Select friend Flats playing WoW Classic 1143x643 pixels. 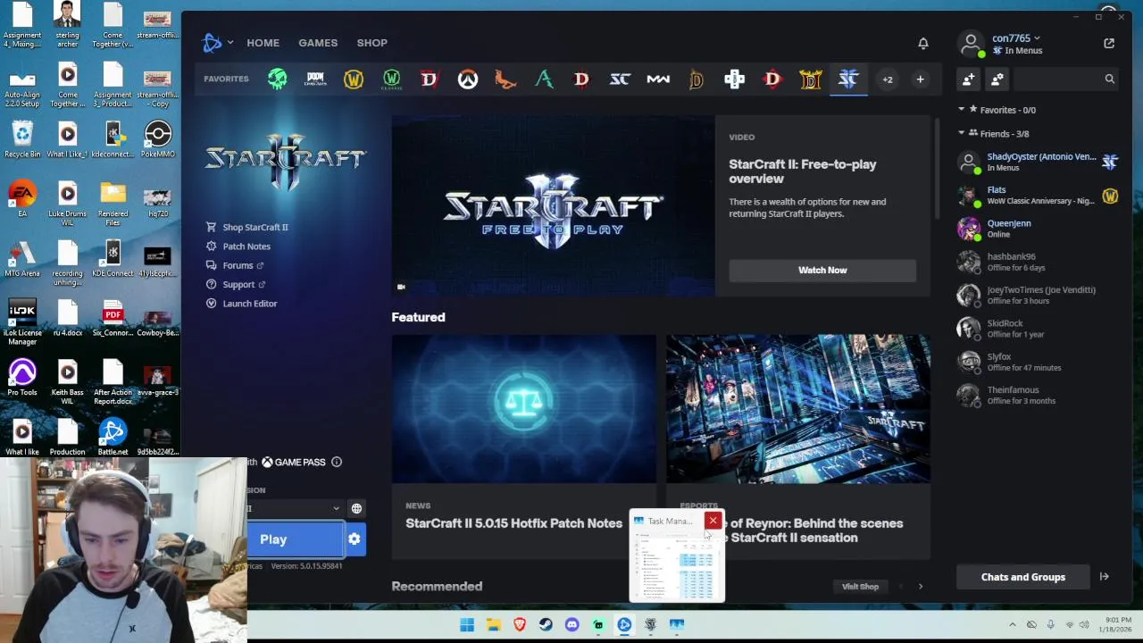pos(1038,196)
